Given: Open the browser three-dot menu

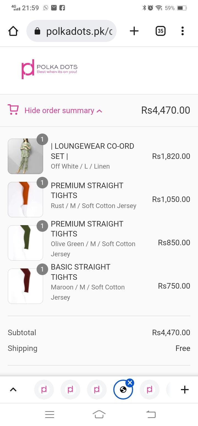Looking at the screenshot, I should [x=182, y=31].
